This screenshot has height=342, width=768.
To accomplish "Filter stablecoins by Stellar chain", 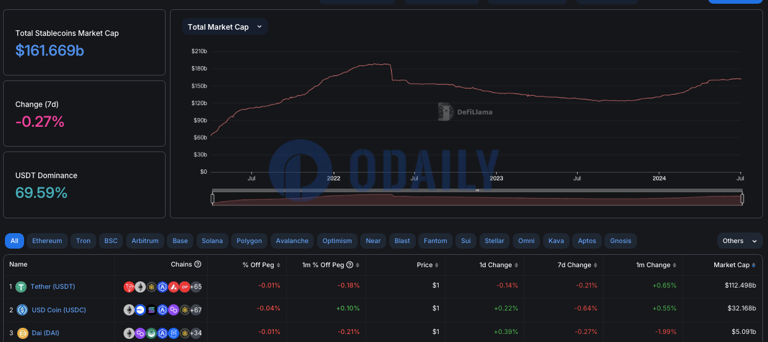I will [x=494, y=241].
